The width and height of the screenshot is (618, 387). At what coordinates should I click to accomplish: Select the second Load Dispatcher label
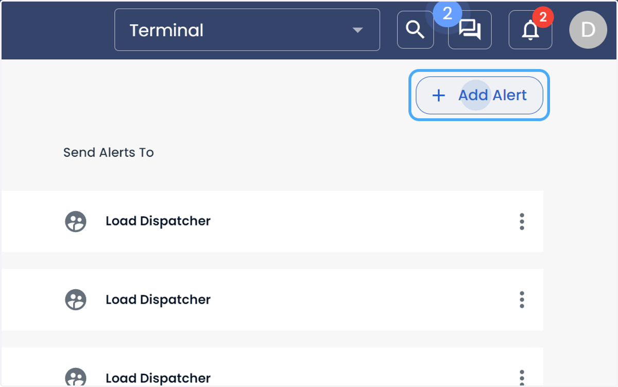point(158,300)
